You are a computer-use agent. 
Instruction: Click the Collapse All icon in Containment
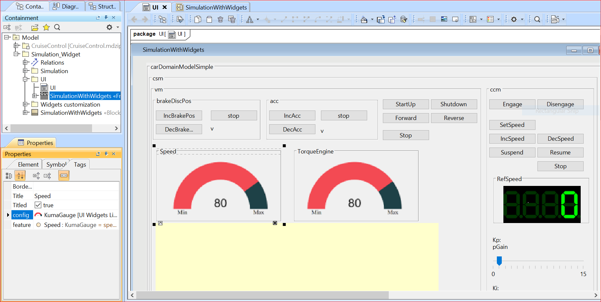7,28
